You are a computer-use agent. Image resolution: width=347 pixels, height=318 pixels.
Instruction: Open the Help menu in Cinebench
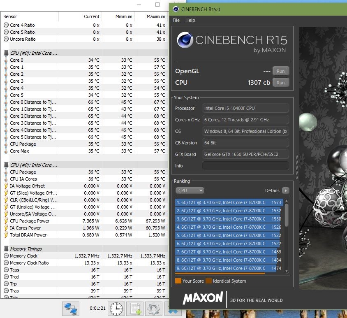click(190, 20)
